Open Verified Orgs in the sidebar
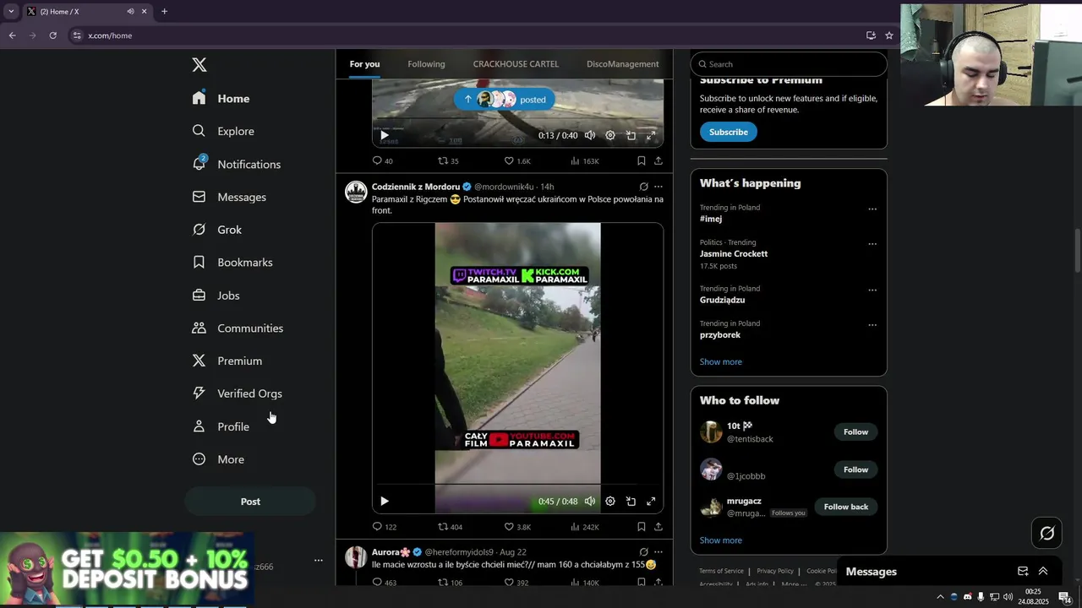The width and height of the screenshot is (1082, 608). pos(237,394)
